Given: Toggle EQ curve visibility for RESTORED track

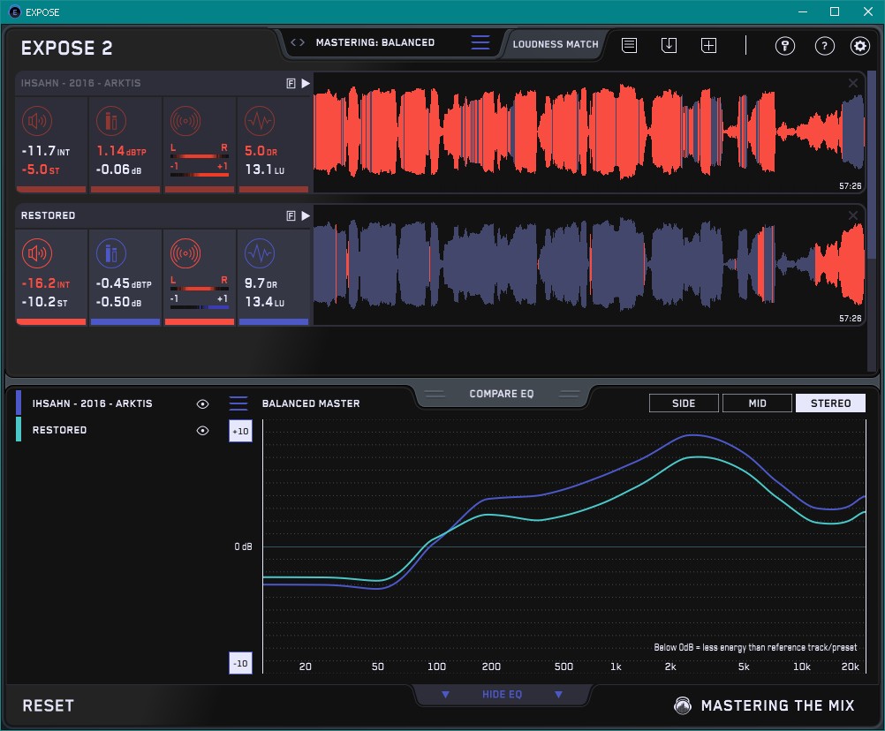Looking at the screenshot, I should [202, 430].
